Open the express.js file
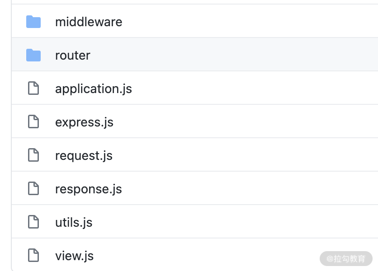The height and width of the screenshot is (271, 378). tap(84, 122)
